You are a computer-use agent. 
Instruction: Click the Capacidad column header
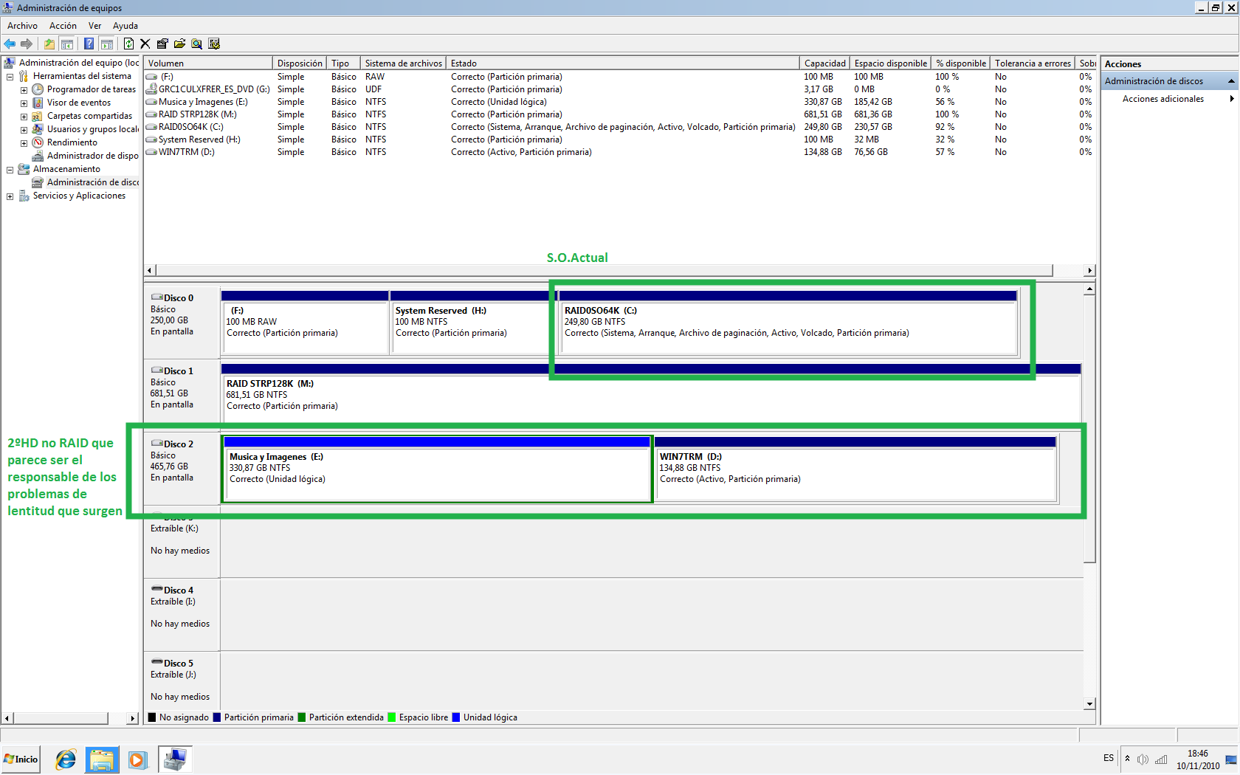824,63
